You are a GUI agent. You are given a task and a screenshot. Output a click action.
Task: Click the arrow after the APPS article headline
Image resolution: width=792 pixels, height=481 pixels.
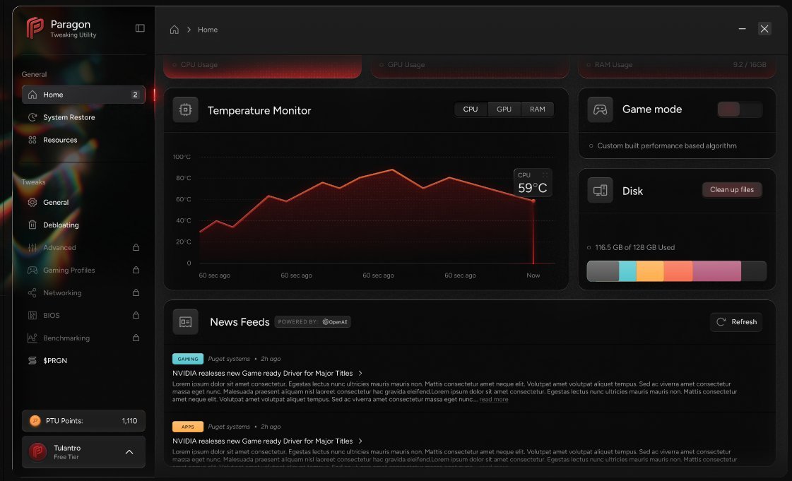(360, 441)
